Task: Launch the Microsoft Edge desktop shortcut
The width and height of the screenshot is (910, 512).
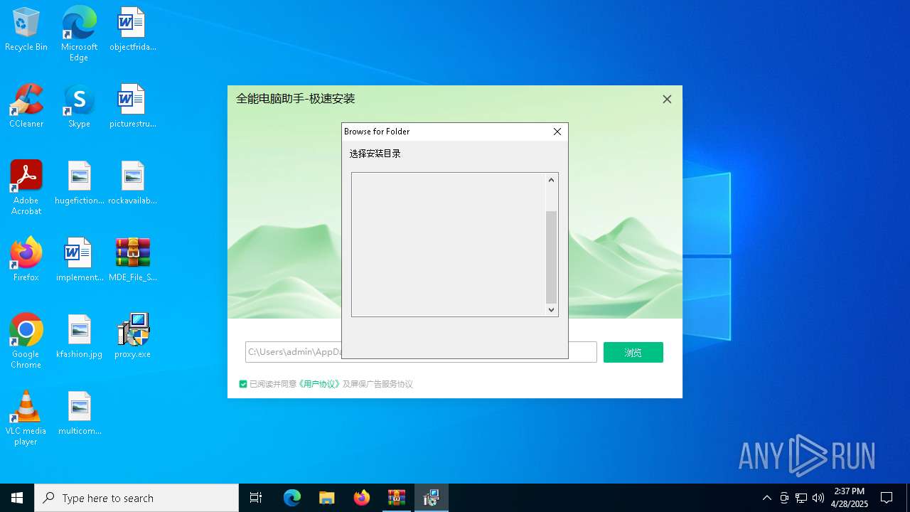Action: pos(79,33)
